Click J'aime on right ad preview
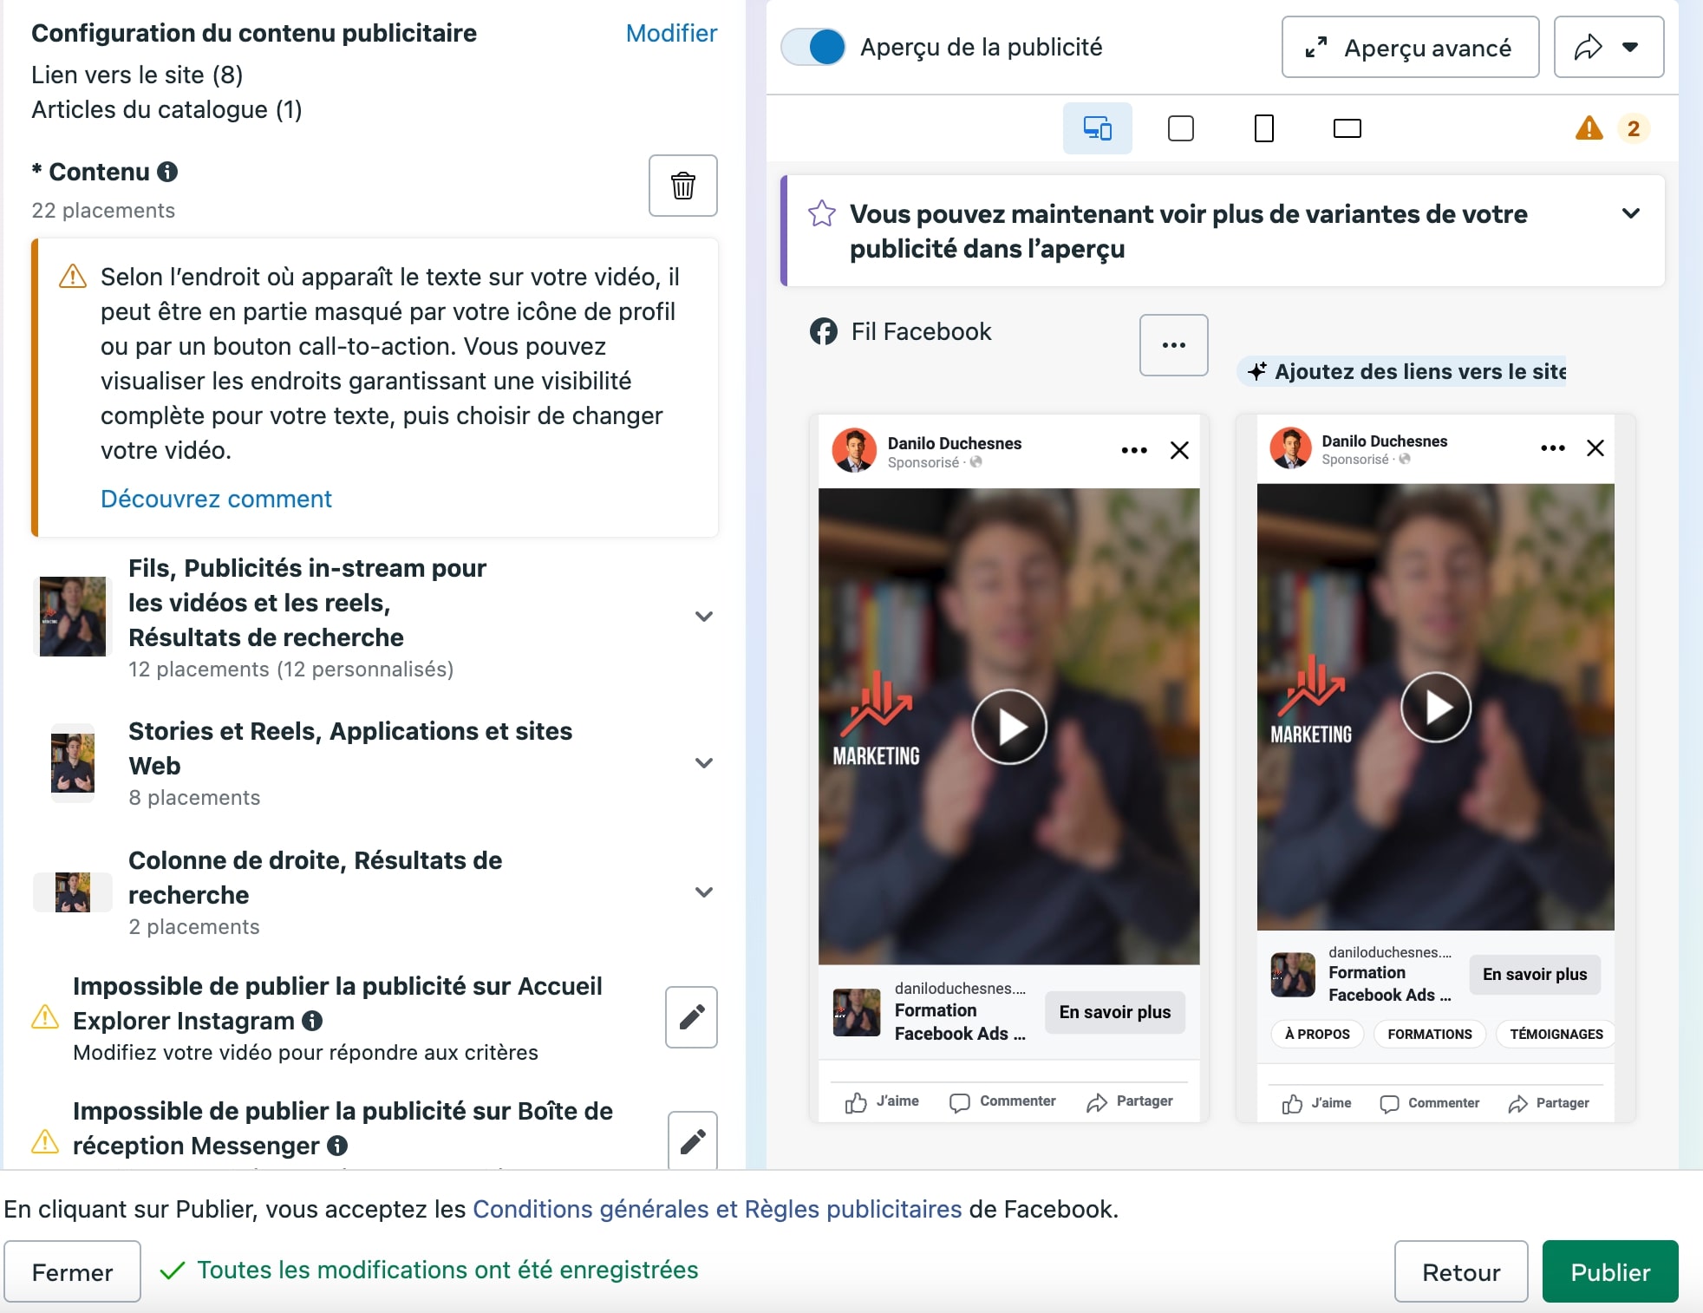 point(1316,1103)
